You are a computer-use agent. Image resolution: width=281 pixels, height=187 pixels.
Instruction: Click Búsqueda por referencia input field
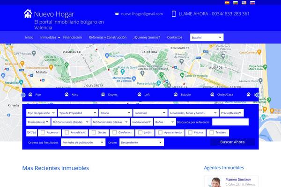[230, 122]
